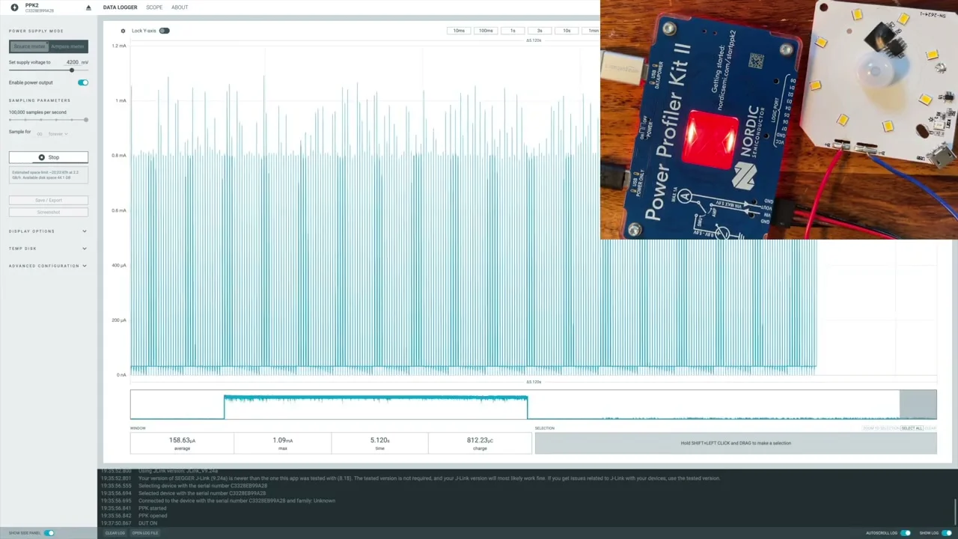The height and width of the screenshot is (539, 958).
Task: Click Clear Log button
Action: (x=115, y=533)
